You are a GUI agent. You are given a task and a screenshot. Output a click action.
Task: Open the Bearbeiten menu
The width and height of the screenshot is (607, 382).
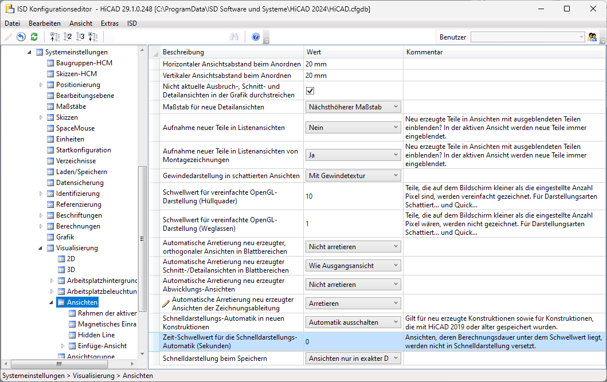(45, 23)
